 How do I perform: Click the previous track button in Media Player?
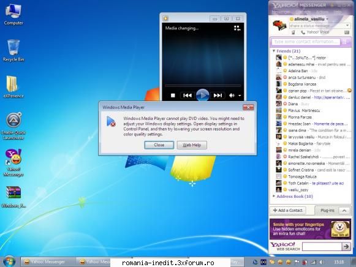pyautogui.click(x=187, y=96)
